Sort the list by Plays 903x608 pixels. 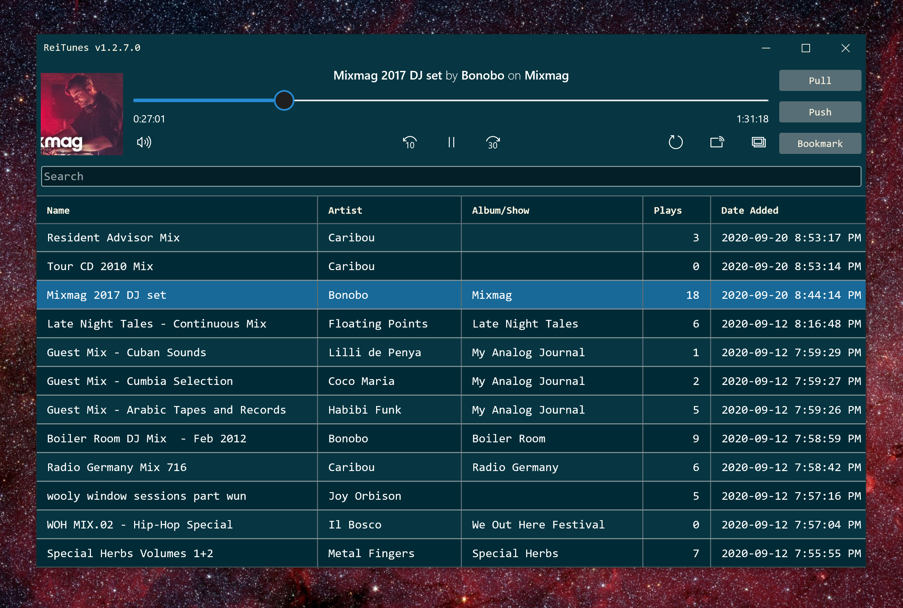pos(667,210)
